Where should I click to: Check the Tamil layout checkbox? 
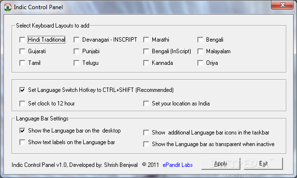22,63
